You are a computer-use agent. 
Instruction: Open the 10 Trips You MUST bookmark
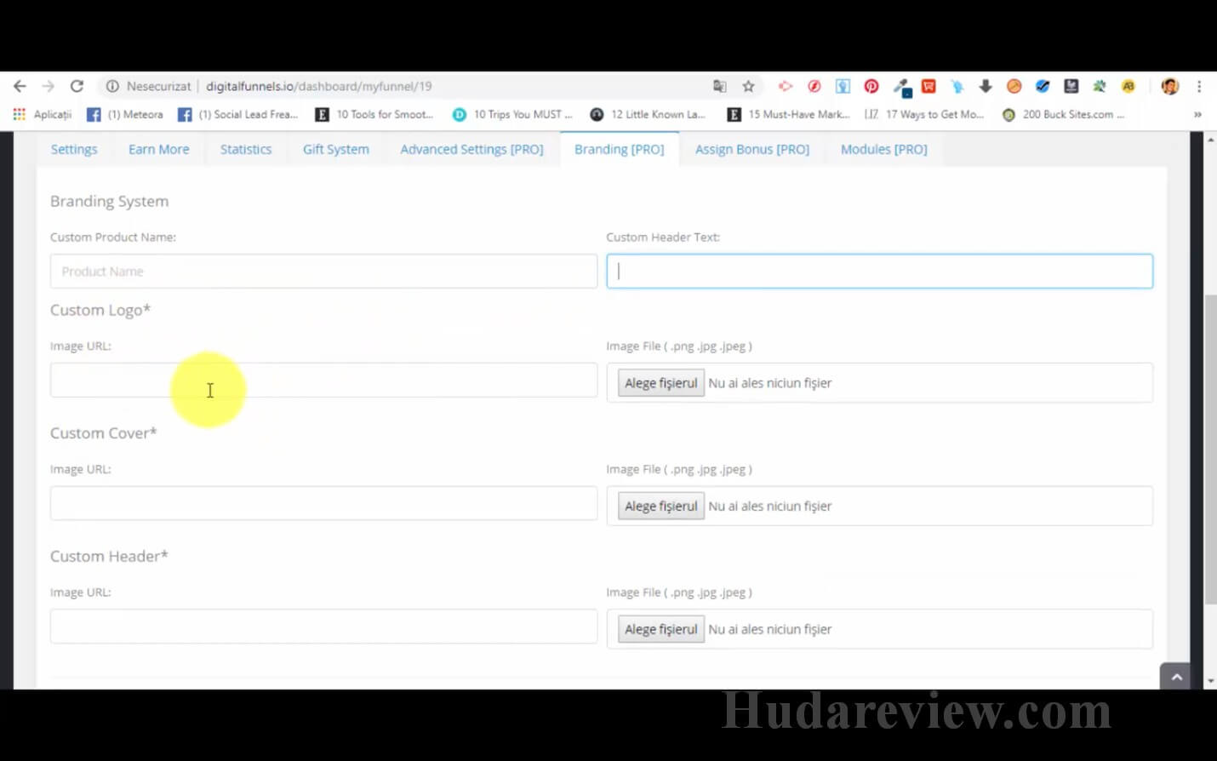coord(512,114)
